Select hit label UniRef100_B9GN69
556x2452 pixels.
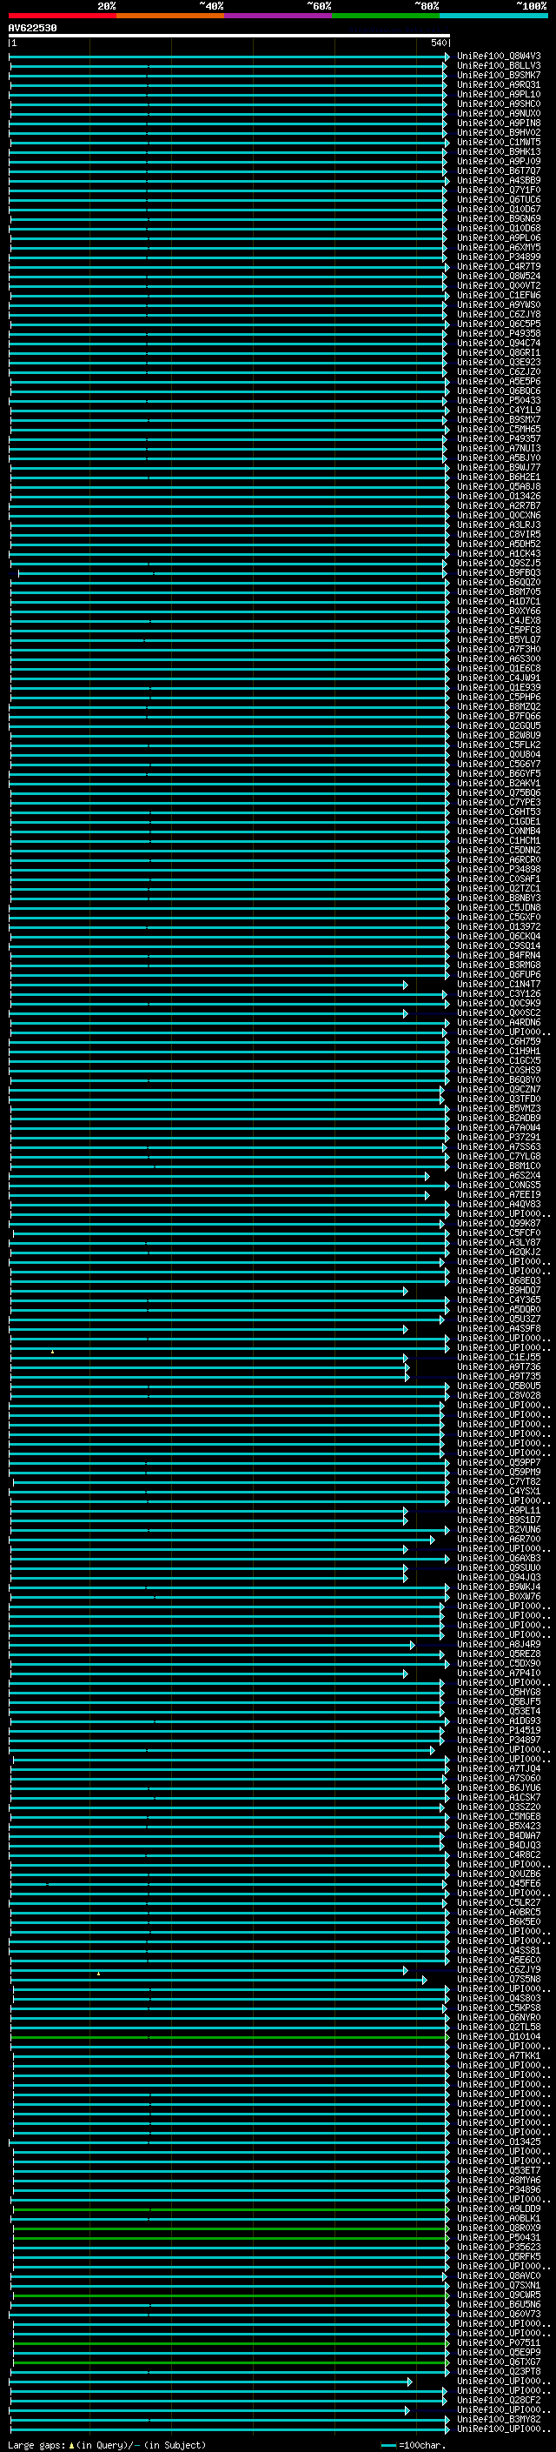pos(499,218)
